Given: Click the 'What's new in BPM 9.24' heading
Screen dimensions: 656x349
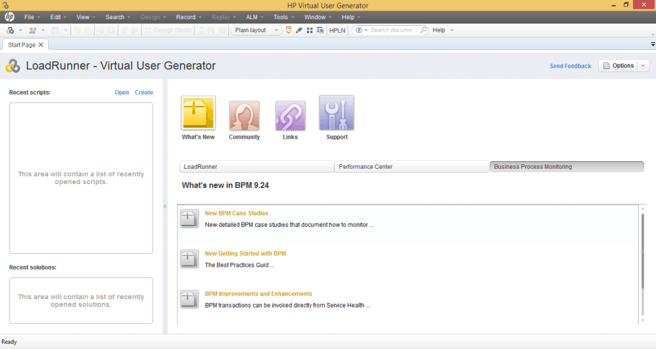Looking at the screenshot, I should click(225, 185).
